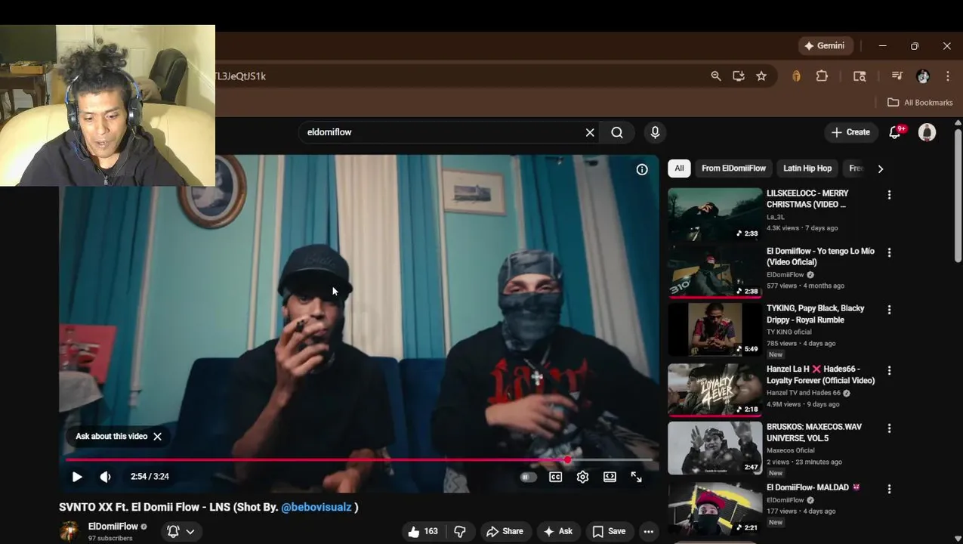963x544 pixels.
Task: Select From ElDomiiFlow filter chip
Action: coord(733,168)
